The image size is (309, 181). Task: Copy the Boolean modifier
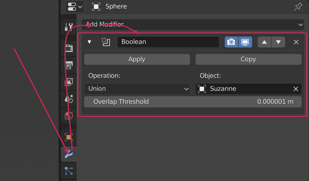[248, 59]
